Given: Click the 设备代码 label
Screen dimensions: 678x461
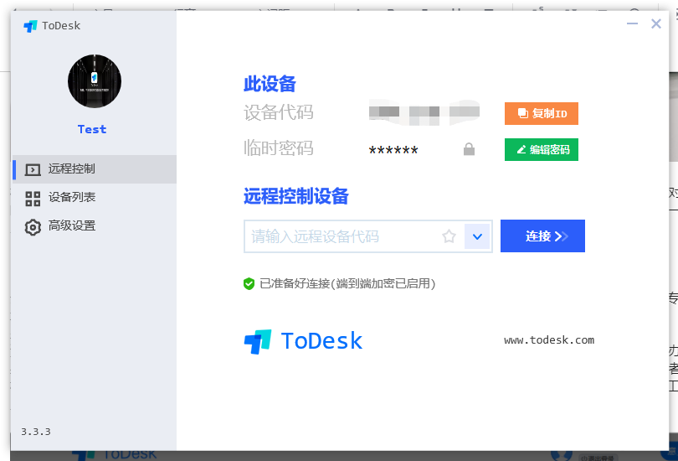Looking at the screenshot, I should [x=279, y=112].
